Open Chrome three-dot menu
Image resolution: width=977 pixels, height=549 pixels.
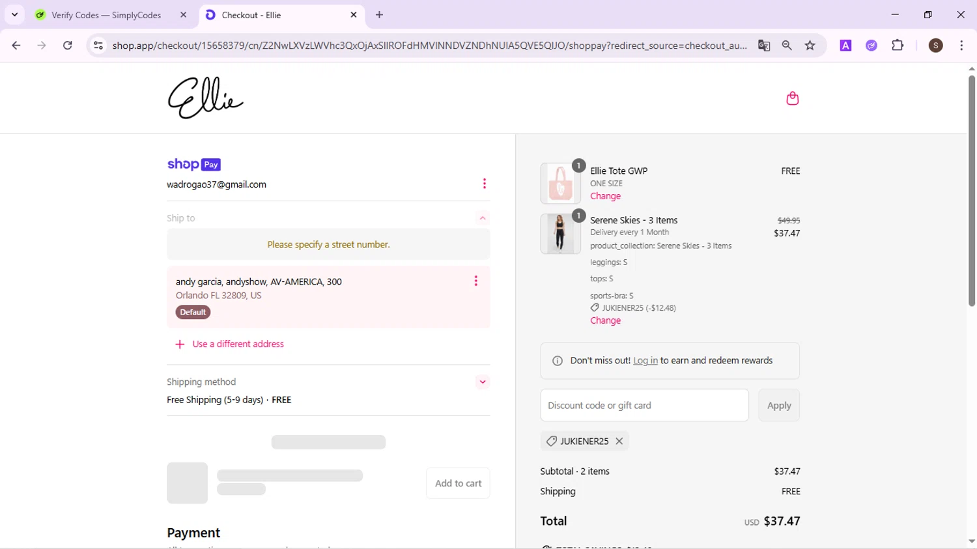click(961, 46)
